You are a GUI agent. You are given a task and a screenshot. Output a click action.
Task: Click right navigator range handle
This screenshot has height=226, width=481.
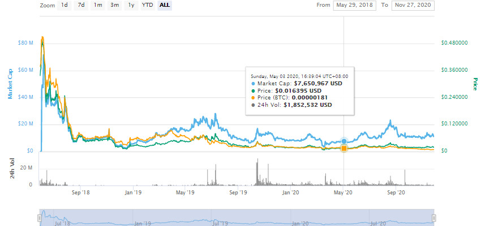[434, 218]
